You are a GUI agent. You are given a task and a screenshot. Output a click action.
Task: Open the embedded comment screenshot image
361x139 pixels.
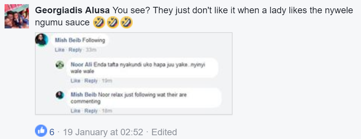click(133, 73)
